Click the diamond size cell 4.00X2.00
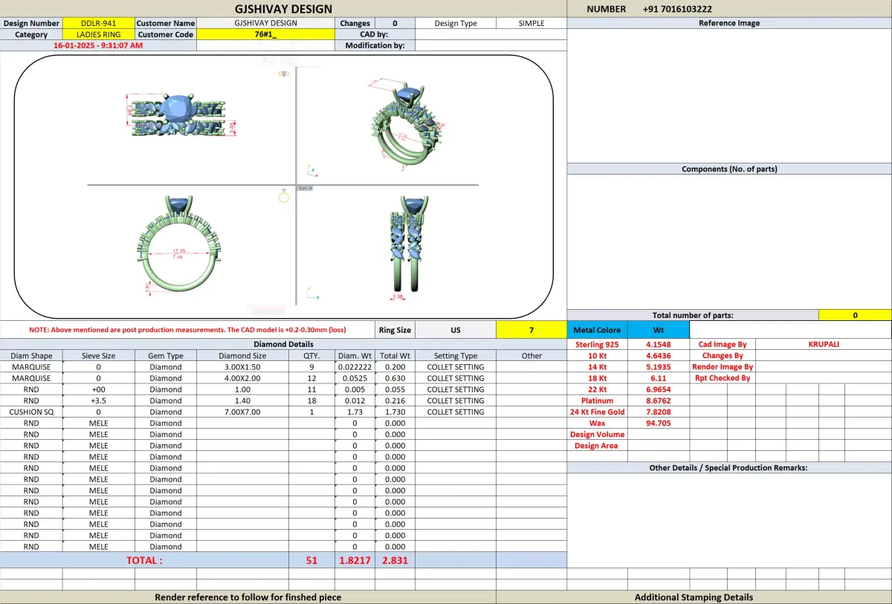 242,378
